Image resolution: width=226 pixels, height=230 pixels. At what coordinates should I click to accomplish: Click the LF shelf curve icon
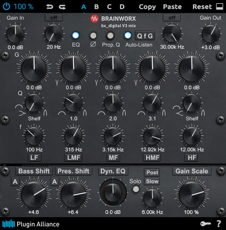coord(22,113)
